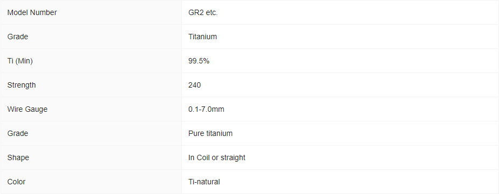Click the Color label cell
The height and width of the screenshot is (194, 499).
click(91, 182)
